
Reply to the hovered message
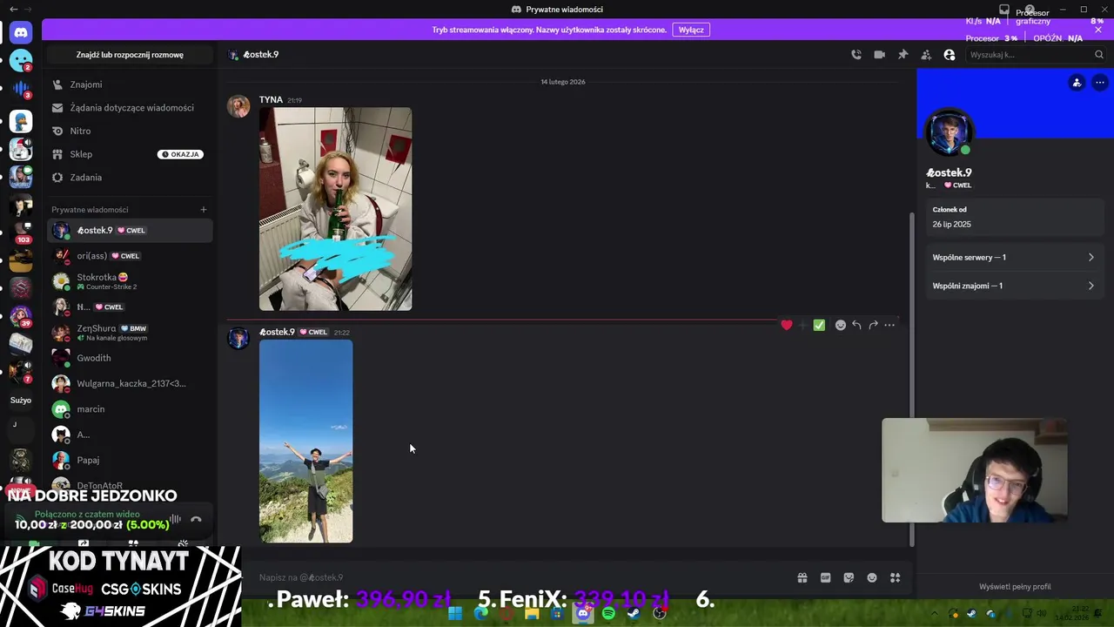[x=856, y=325]
